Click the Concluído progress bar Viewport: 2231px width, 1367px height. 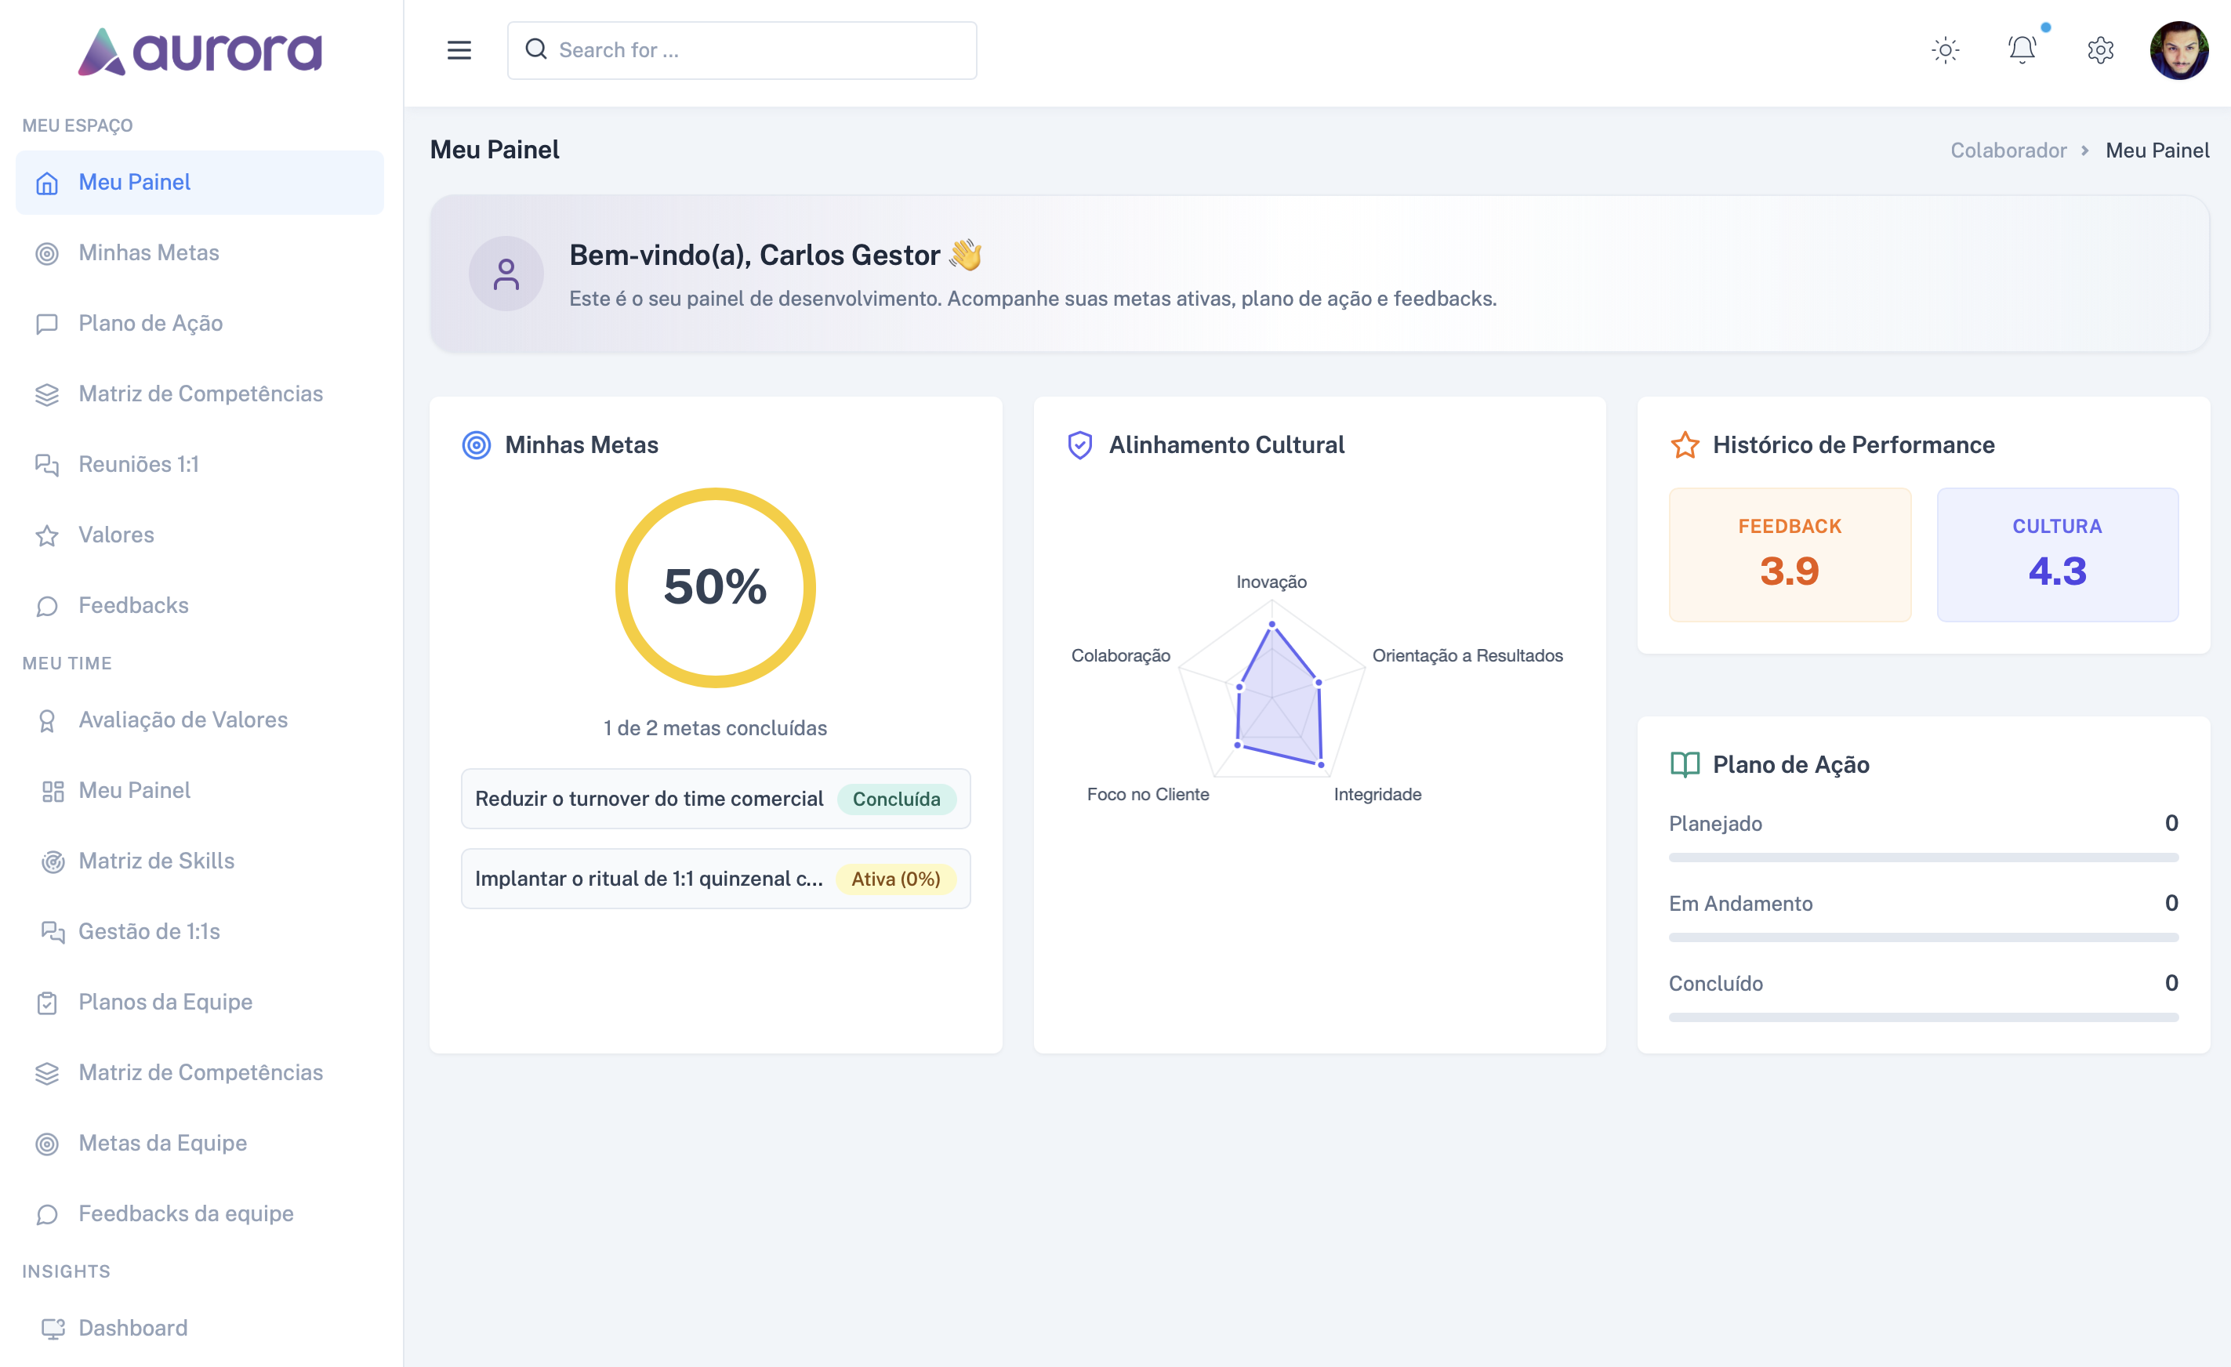point(1923,1017)
